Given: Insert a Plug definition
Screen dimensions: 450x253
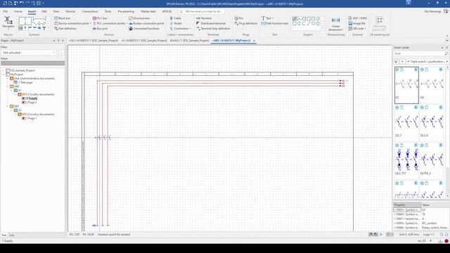Looking at the screenshot, I should click(x=246, y=23).
